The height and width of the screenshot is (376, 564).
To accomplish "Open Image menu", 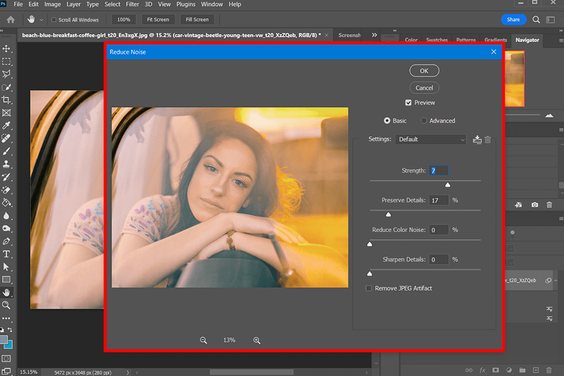I will 52,4.
